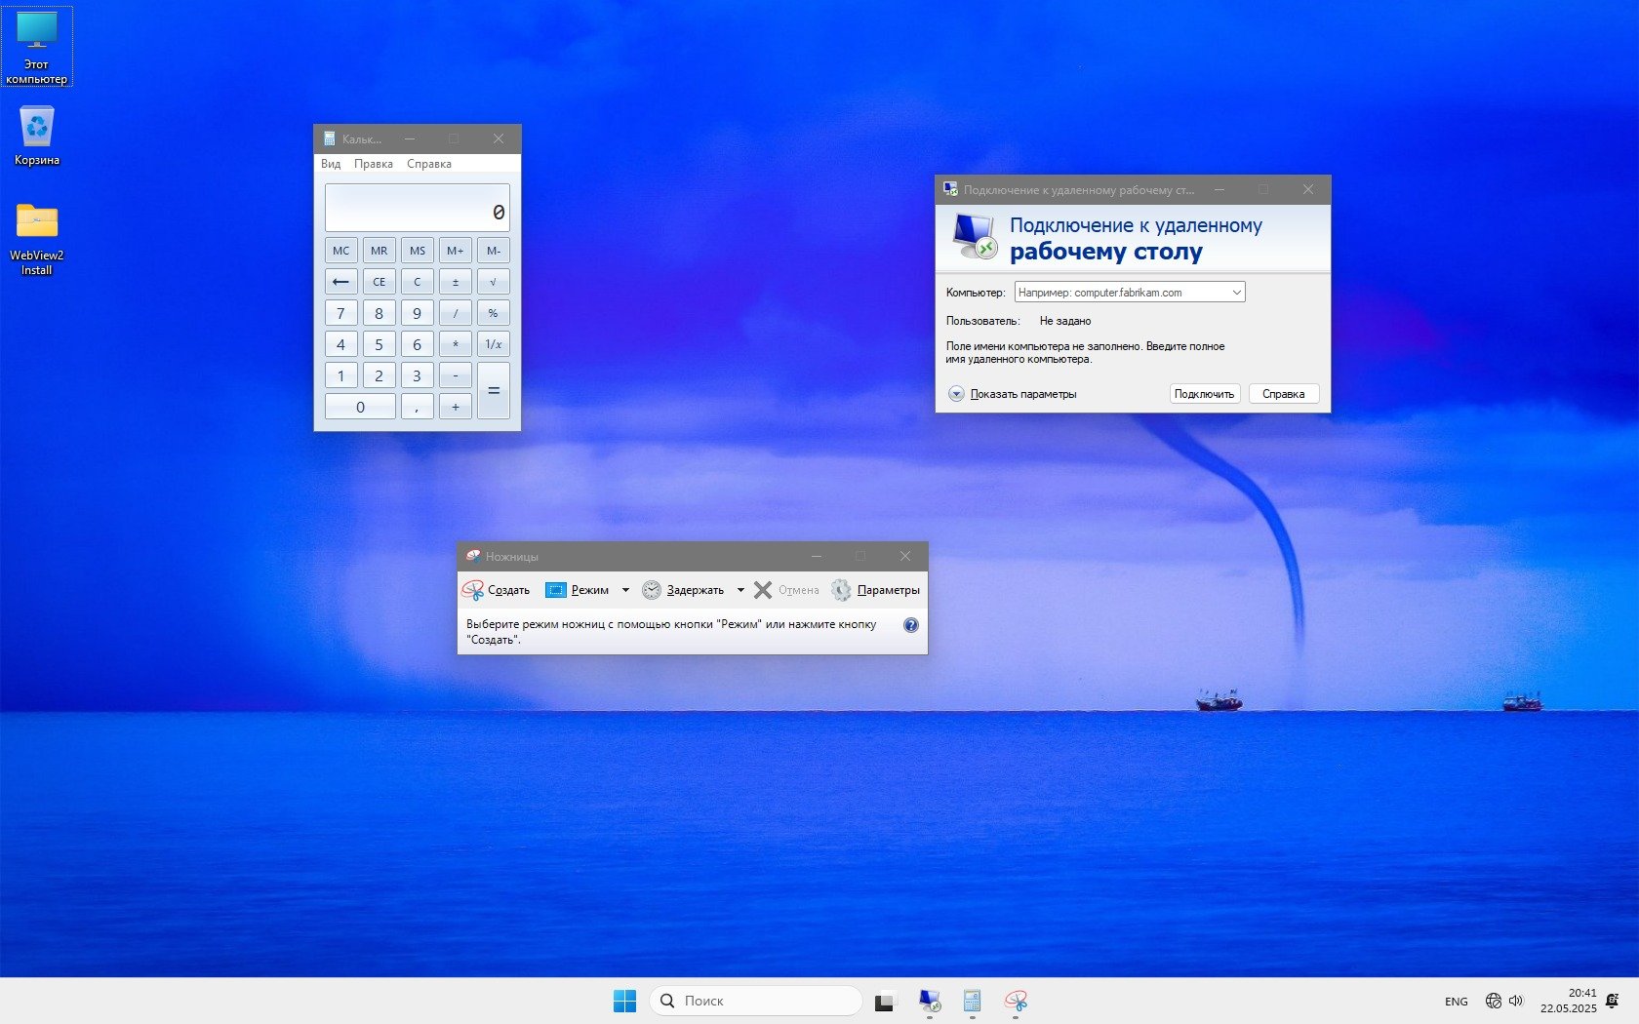Image resolution: width=1639 pixels, height=1024 pixels.
Task: Expand the Задержать dropdown arrow
Action: point(740,590)
